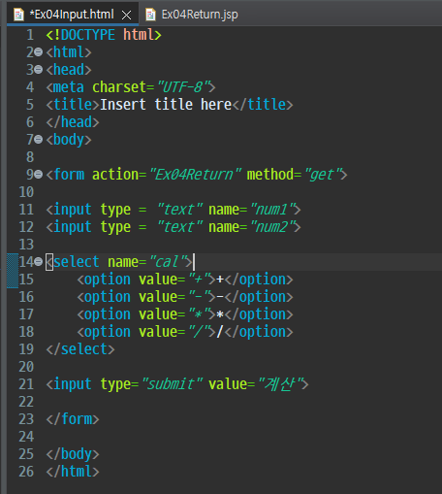Viewport: 442px width, 494px height.
Task: Click the closing </form> tag
Action: tap(73, 419)
